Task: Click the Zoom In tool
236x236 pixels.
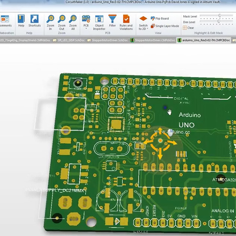Action: [x=50, y=21]
